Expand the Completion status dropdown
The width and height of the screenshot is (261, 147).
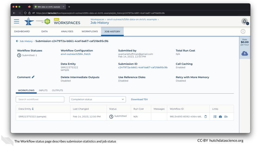click(98, 99)
